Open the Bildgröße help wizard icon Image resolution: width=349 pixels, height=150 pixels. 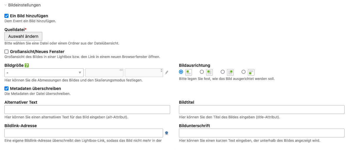pyautogui.click(x=27, y=65)
